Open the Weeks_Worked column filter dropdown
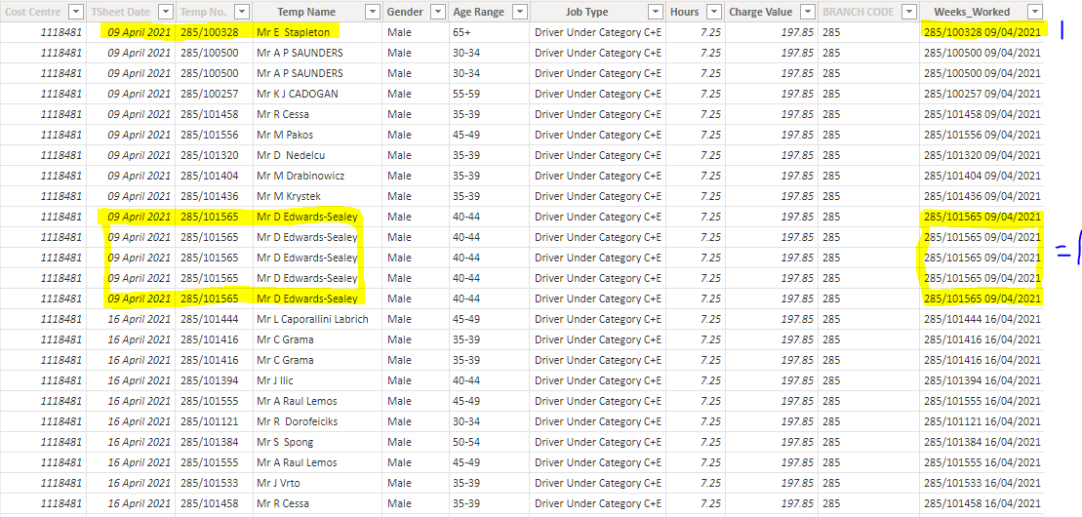This screenshot has height=517, width=1082. coord(1034,12)
